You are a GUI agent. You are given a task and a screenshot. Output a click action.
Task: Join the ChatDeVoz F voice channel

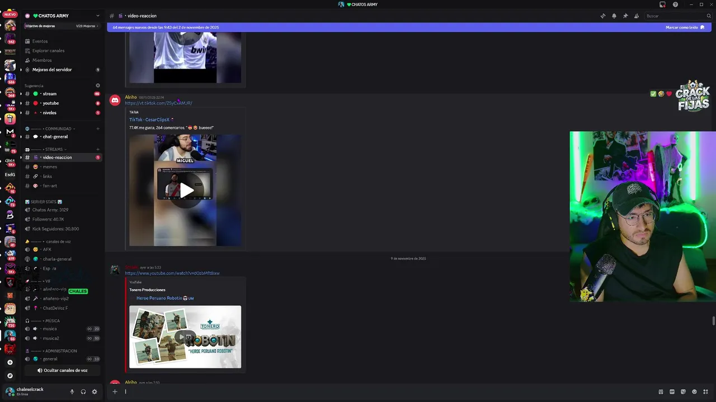pyautogui.click(x=62, y=308)
